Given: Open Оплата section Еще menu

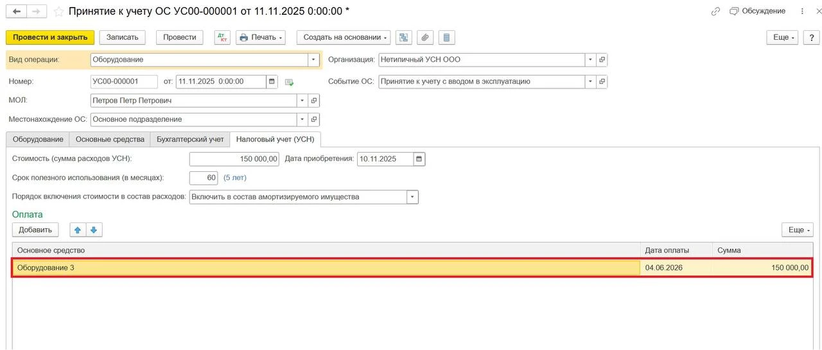Looking at the screenshot, I should point(798,229).
